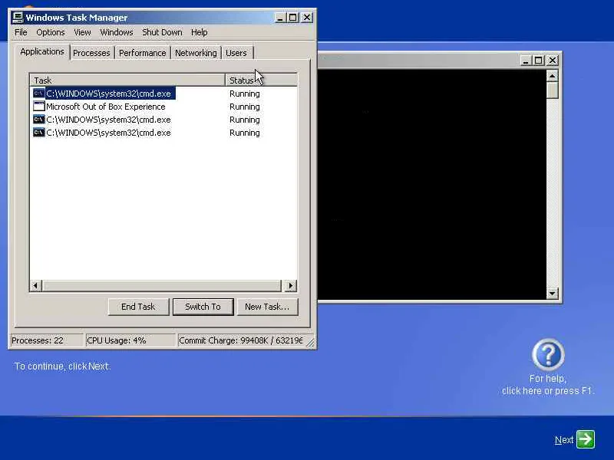
Task: Sort by the Status column header
Action: coord(261,80)
